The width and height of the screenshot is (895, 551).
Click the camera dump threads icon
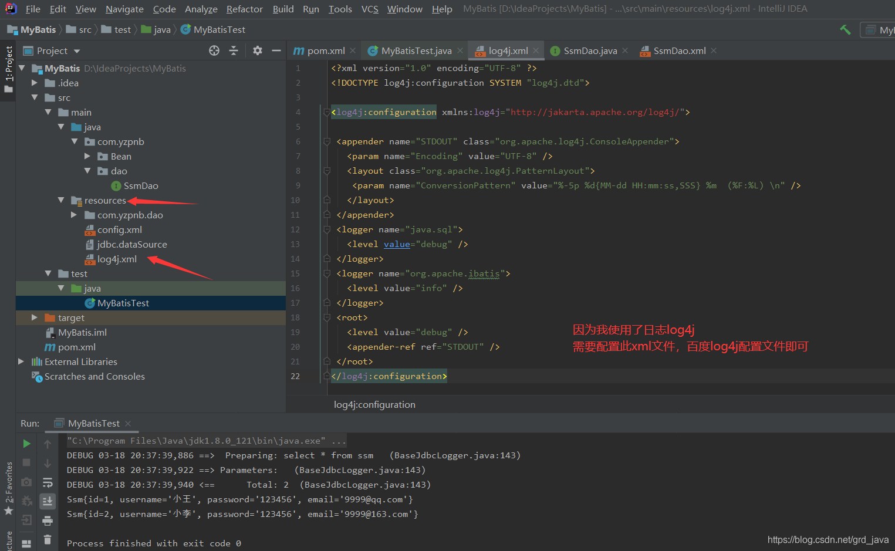26,482
